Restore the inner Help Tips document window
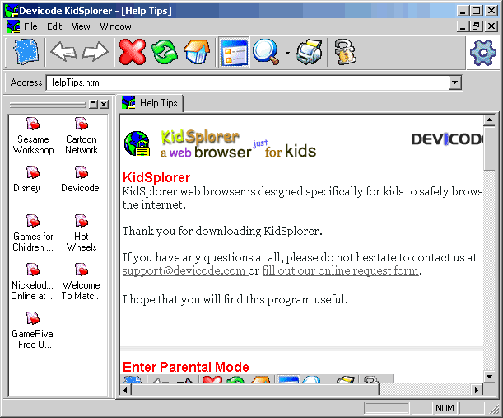 476,26
